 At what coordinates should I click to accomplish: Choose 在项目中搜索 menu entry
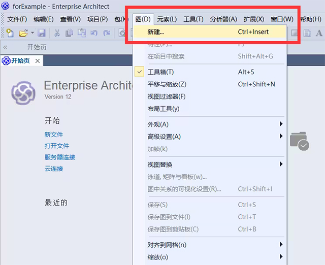tap(210, 56)
